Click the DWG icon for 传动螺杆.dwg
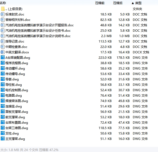 (3, 68)
